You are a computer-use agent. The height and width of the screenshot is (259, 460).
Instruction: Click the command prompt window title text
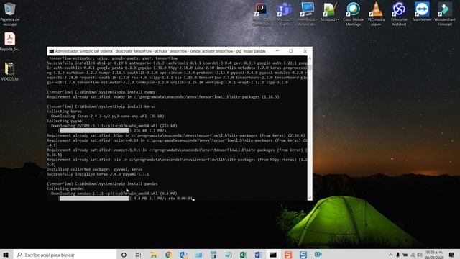[x=160, y=51]
